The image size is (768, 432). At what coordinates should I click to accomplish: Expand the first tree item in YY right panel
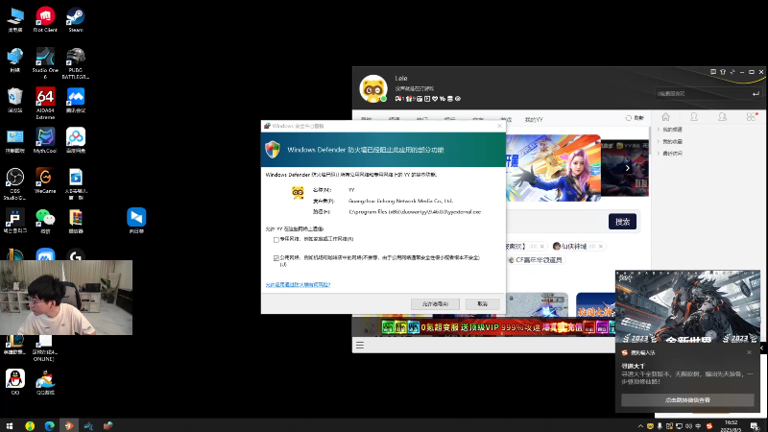pos(659,130)
